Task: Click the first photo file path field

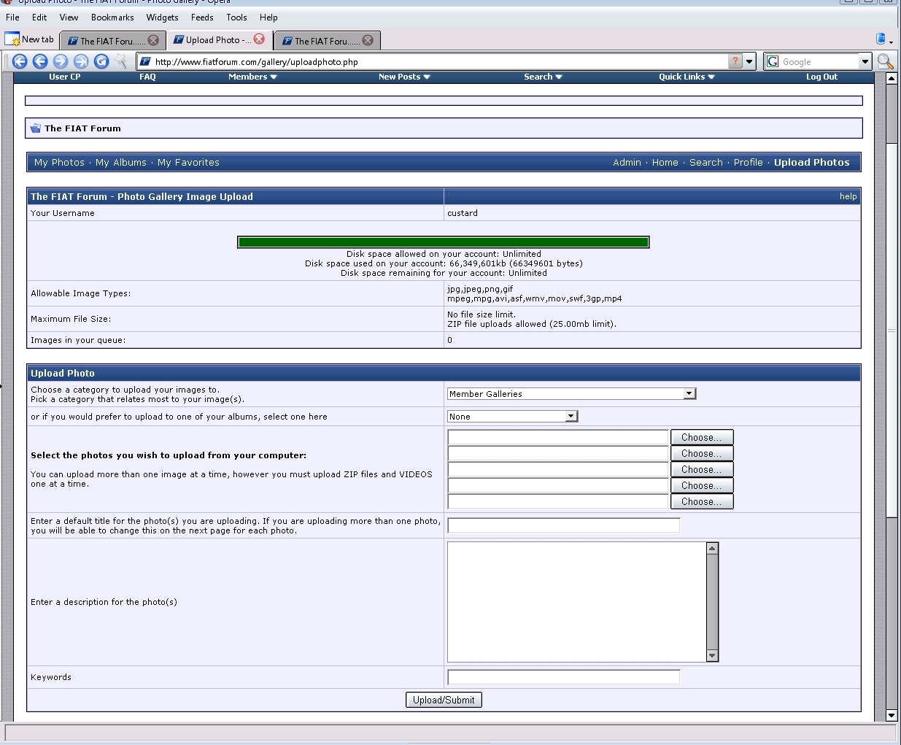Action: pyautogui.click(x=558, y=437)
